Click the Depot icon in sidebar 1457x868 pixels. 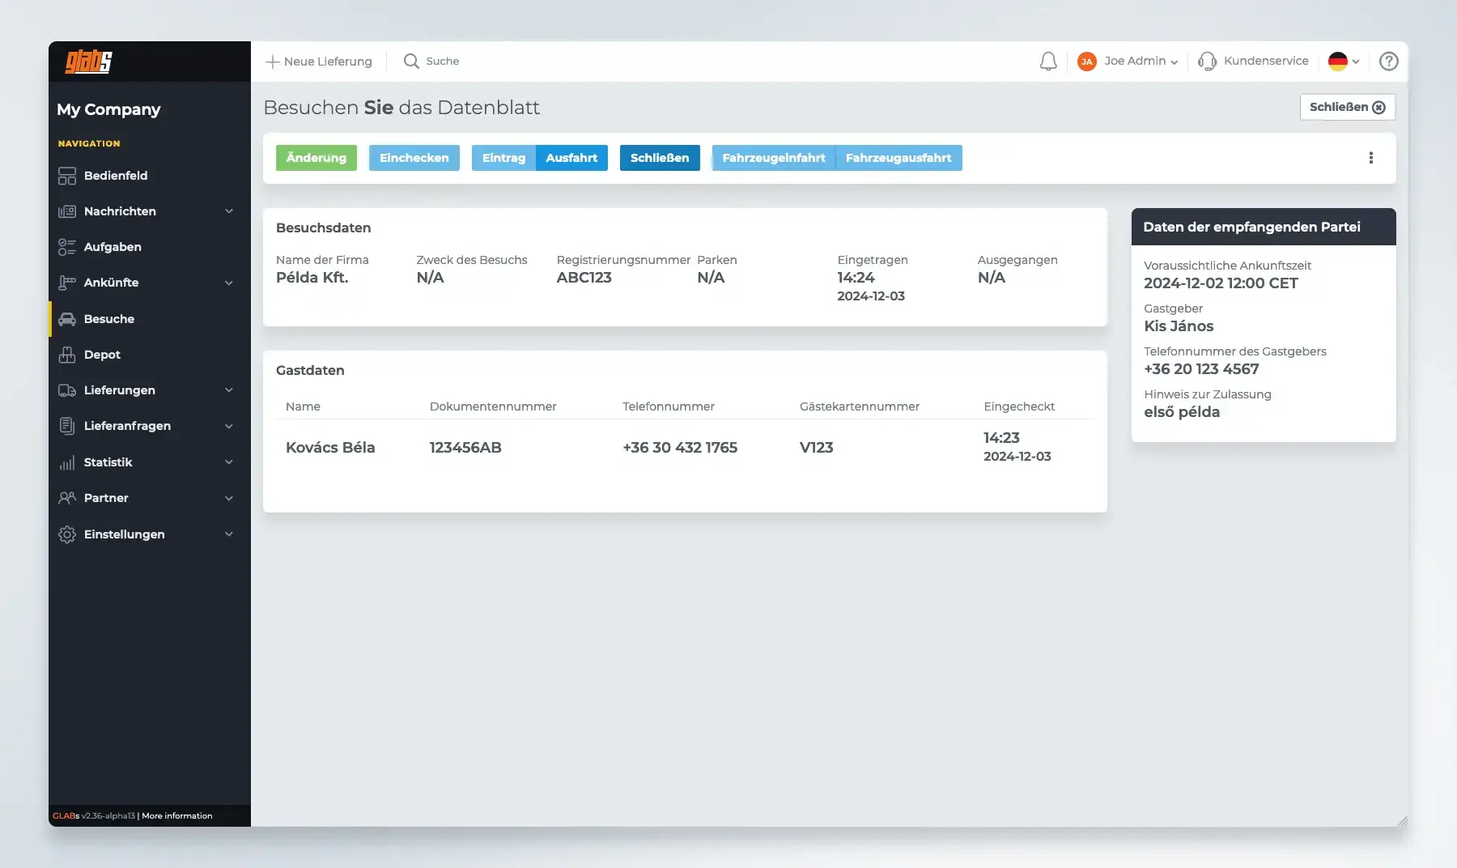point(67,355)
